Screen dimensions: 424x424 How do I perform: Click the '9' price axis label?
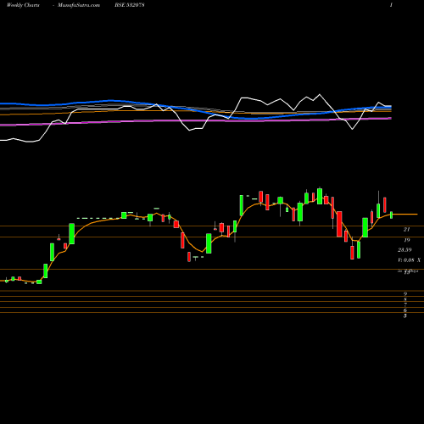pos(405,294)
